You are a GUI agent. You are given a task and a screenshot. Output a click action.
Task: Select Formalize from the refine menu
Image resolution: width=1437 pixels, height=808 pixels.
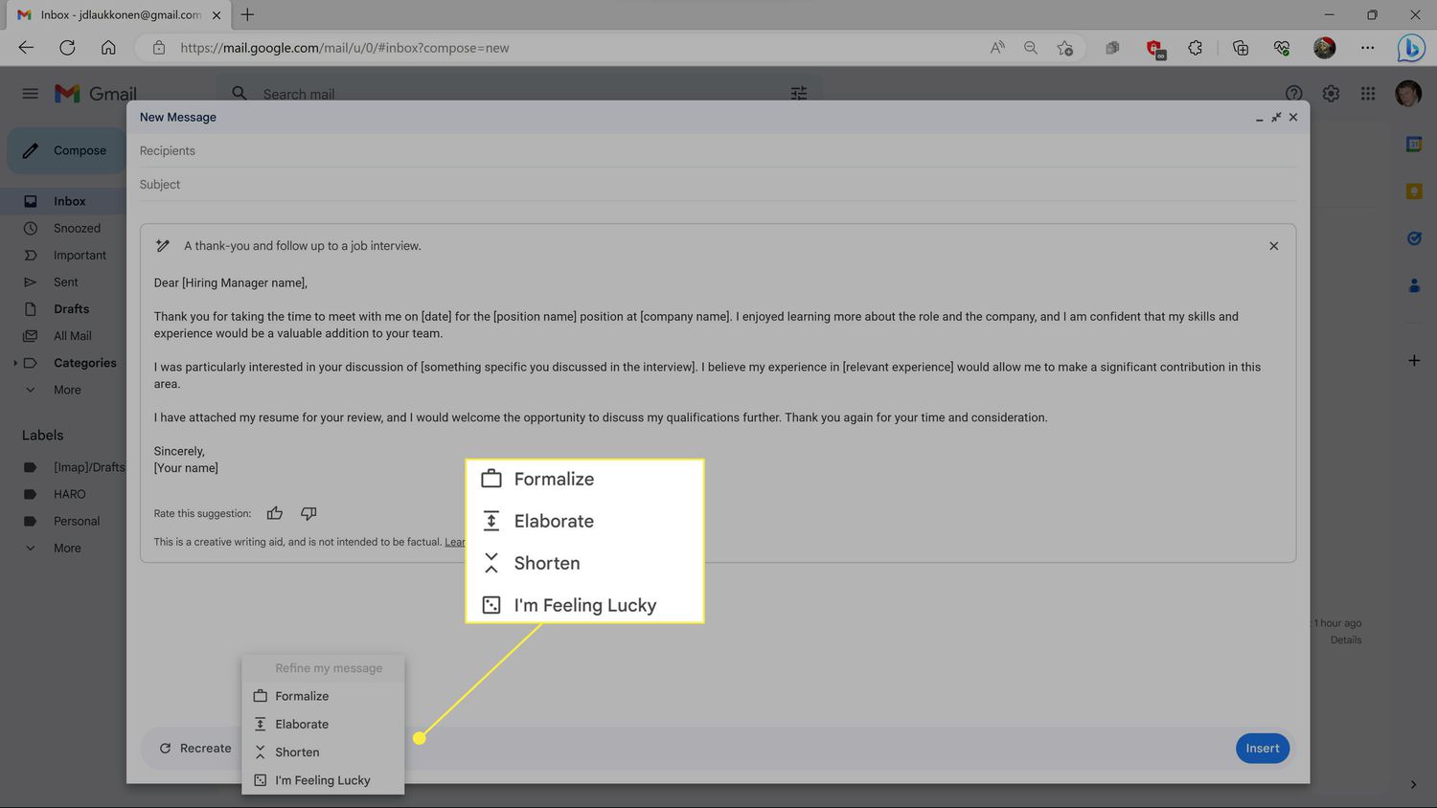pyautogui.click(x=302, y=696)
